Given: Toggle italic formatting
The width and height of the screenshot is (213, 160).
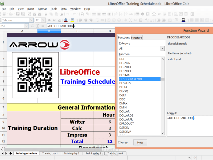Looking at the screenshot, I should pyautogui.click(x=54, y=20).
